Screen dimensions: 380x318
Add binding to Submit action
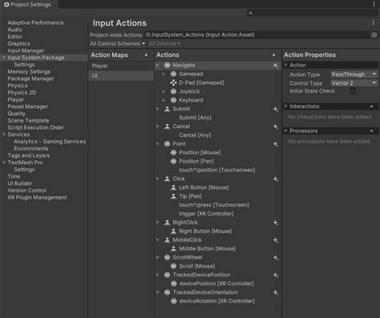click(276, 109)
